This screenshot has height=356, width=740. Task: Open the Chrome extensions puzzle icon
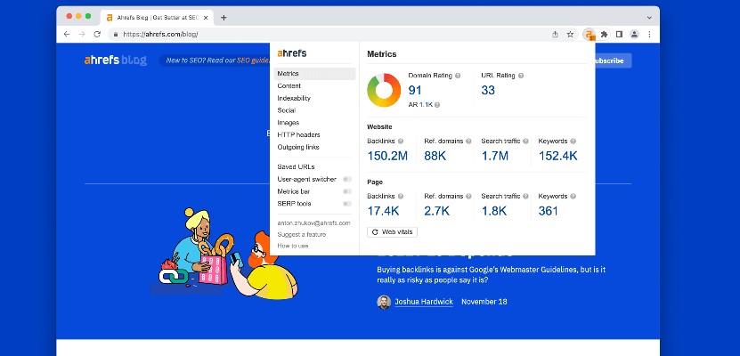pyautogui.click(x=604, y=34)
